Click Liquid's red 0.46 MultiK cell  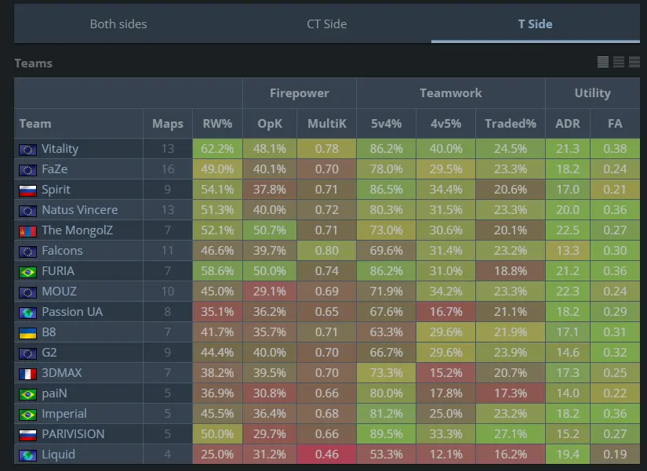326,455
